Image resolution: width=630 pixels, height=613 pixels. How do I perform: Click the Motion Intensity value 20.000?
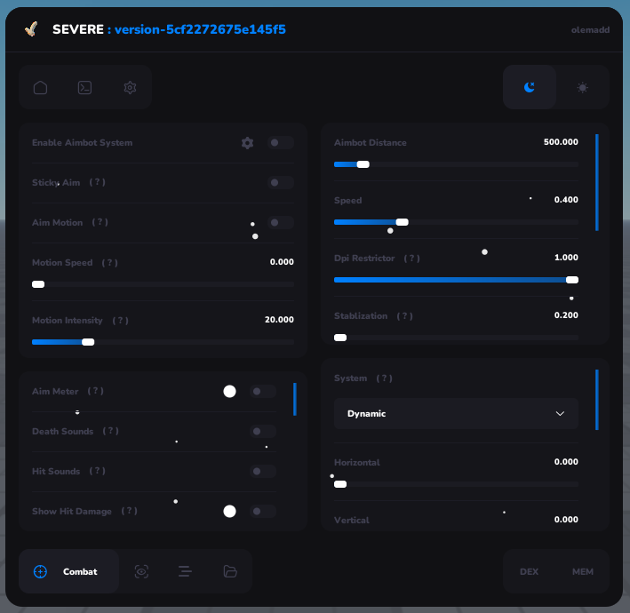pos(279,320)
